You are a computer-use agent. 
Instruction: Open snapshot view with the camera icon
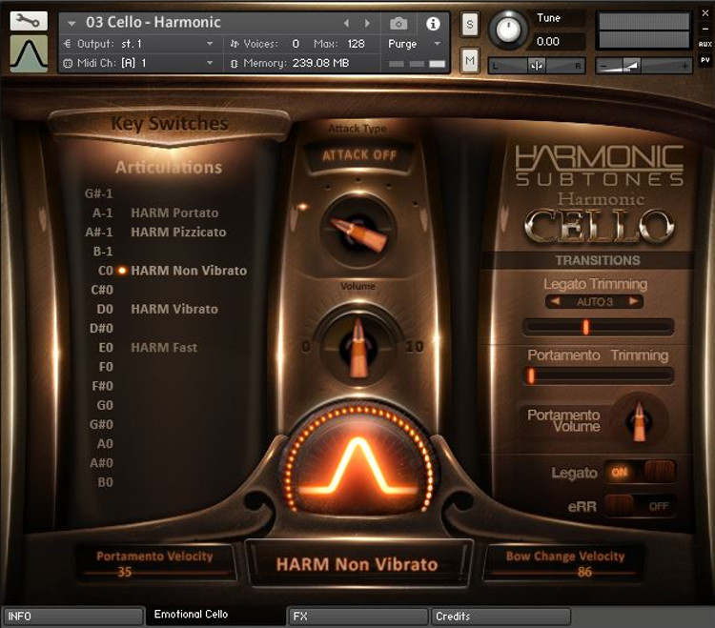(x=398, y=23)
